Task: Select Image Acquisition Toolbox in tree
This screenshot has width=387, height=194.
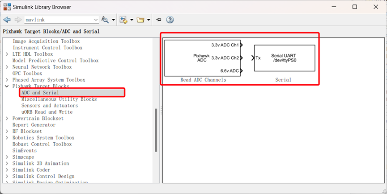Action: (x=46, y=41)
